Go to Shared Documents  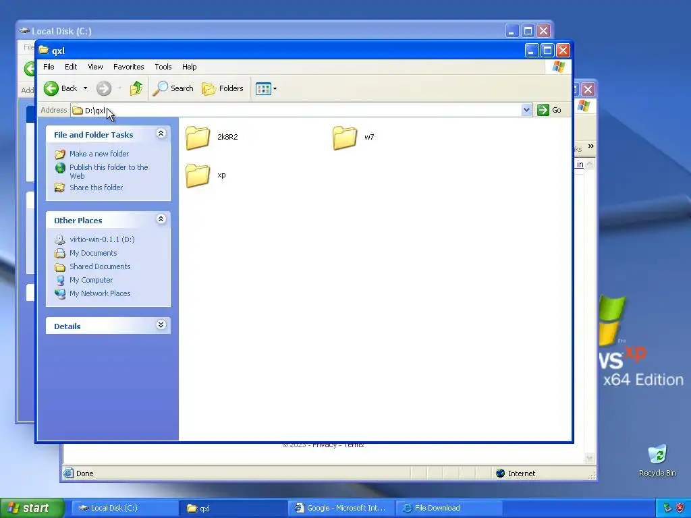(x=100, y=266)
